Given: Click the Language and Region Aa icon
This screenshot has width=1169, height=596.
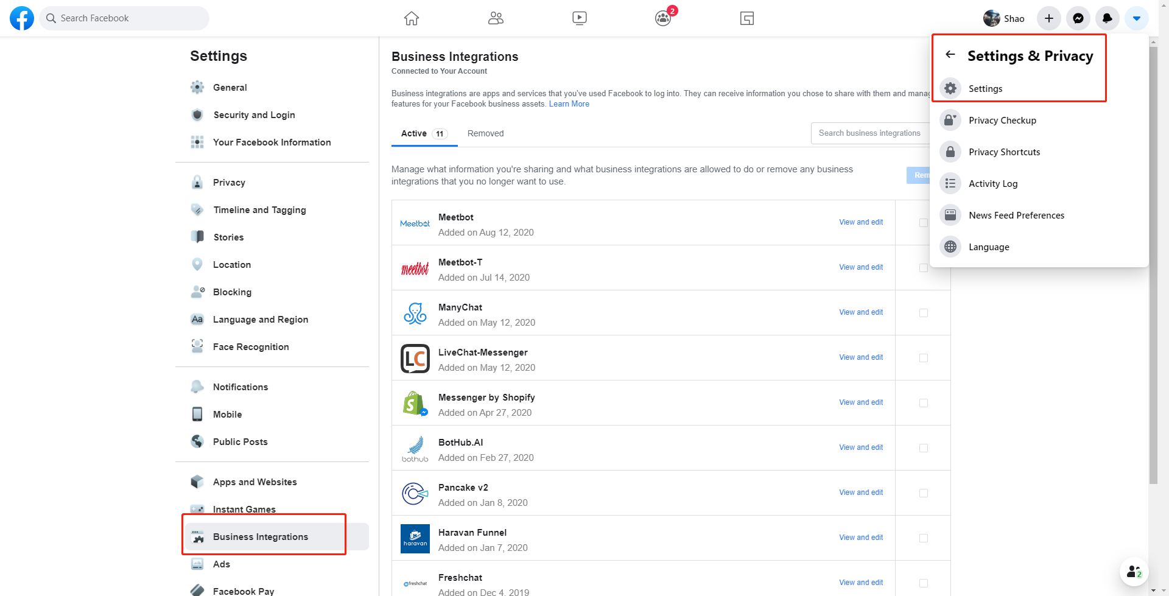Looking at the screenshot, I should pos(197,319).
